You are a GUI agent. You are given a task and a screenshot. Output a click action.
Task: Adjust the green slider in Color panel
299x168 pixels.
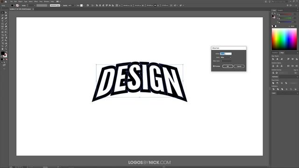point(285,18)
